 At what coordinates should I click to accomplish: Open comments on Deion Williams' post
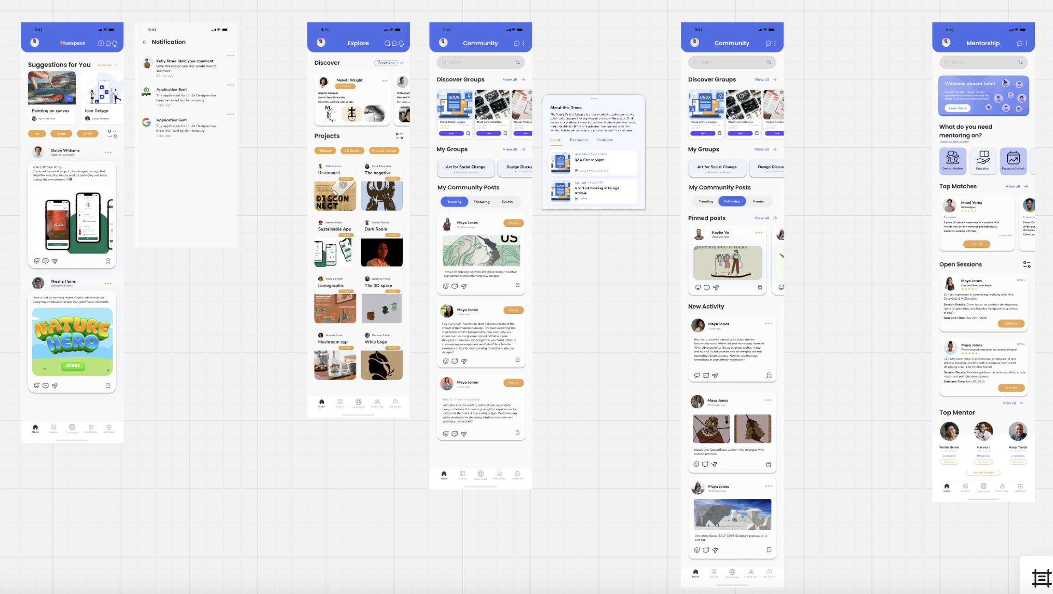tap(45, 261)
